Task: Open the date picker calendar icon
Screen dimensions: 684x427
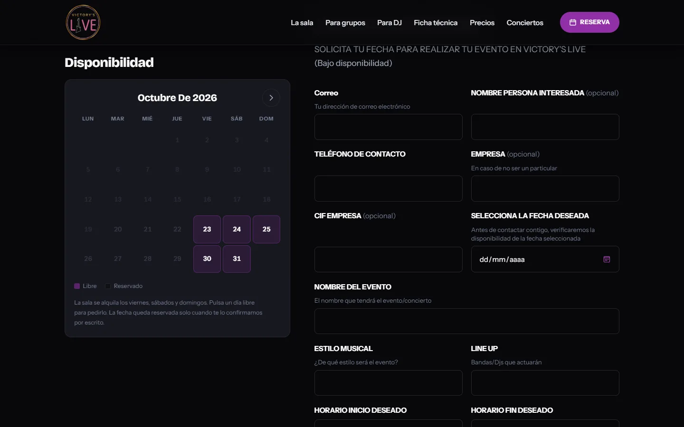Action: coord(607,259)
